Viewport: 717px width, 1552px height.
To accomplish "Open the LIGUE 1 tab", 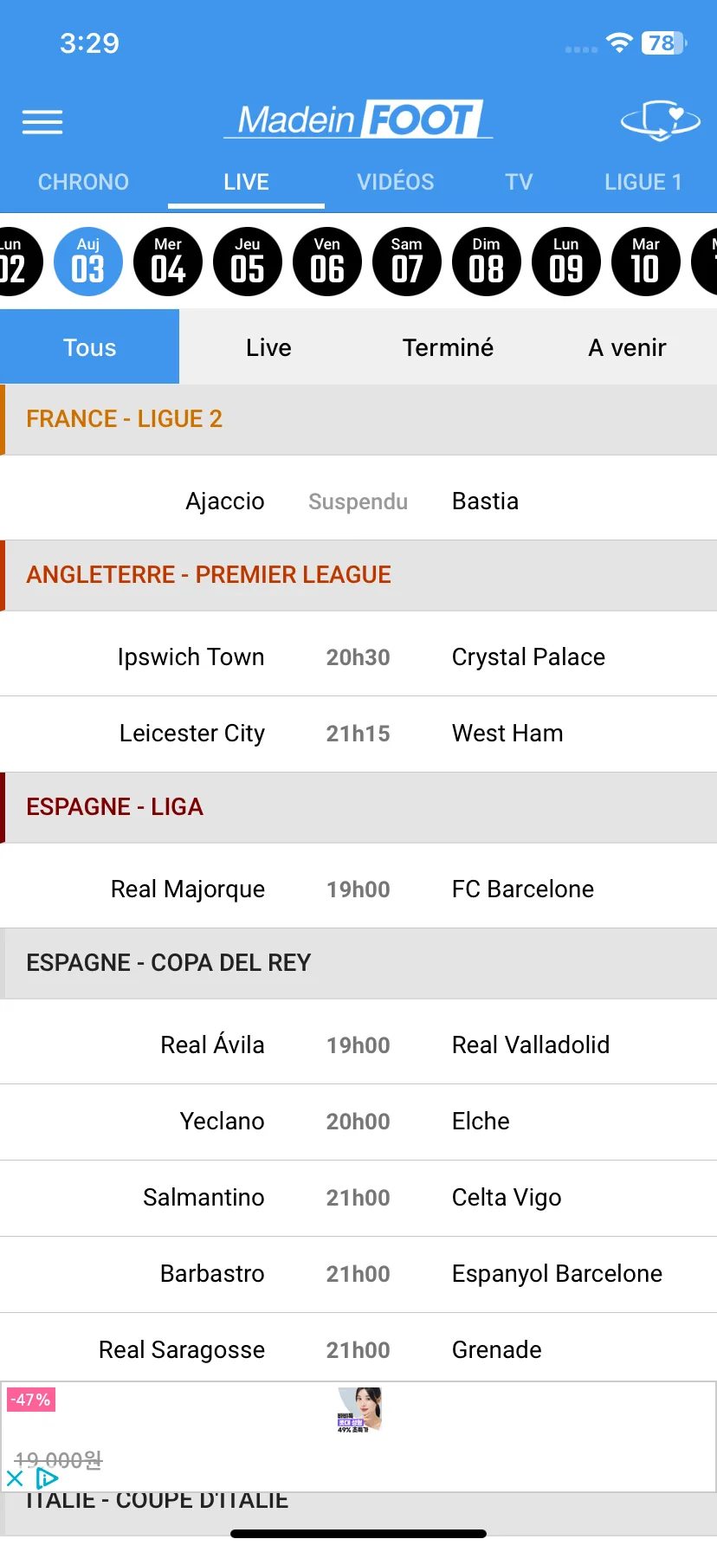I will [x=643, y=182].
